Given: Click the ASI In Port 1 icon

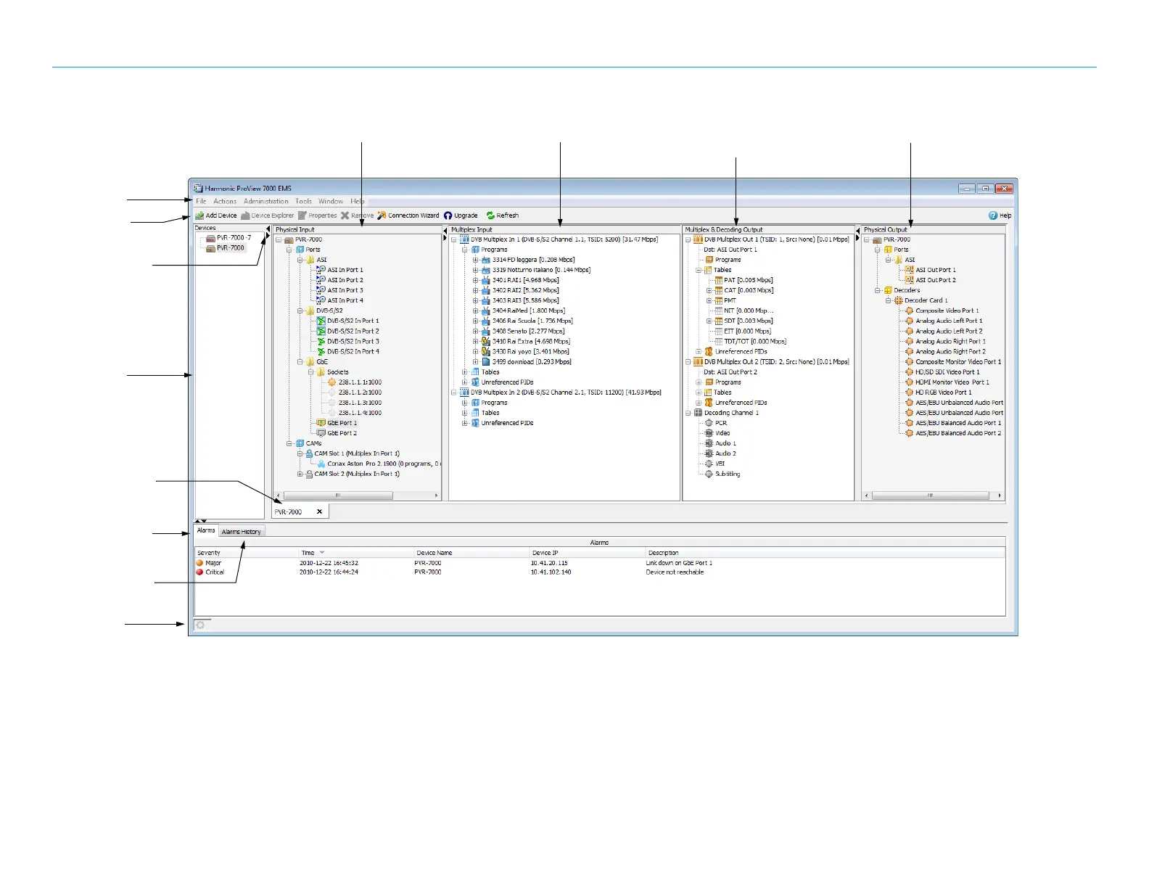Looking at the screenshot, I should pos(321,270).
